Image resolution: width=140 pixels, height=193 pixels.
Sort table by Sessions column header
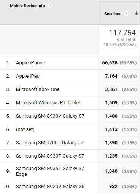pos(113,14)
